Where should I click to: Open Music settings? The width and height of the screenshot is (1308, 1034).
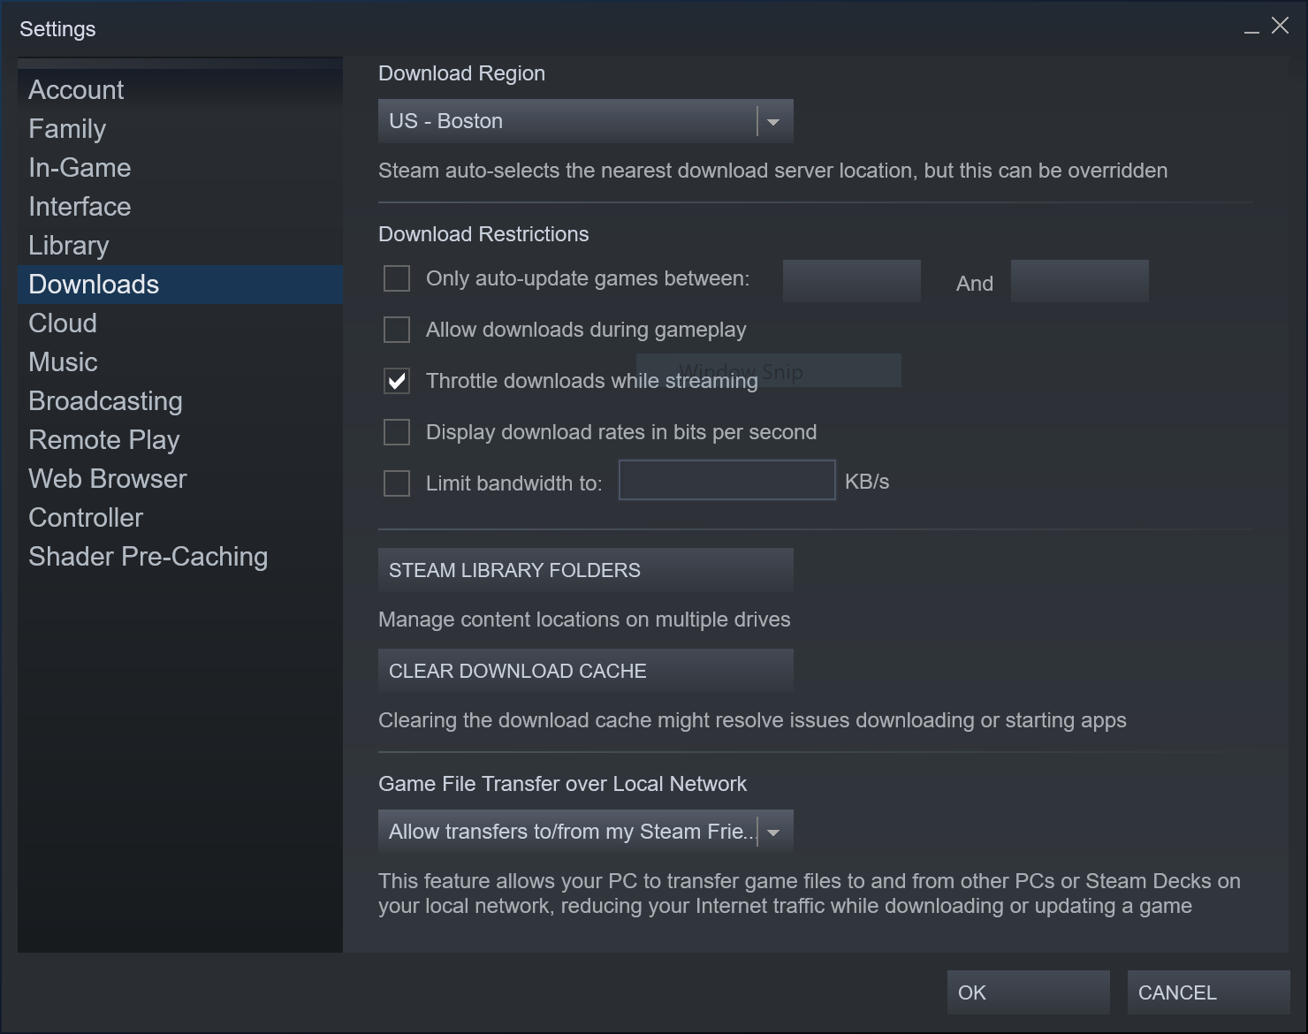pos(179,362)
